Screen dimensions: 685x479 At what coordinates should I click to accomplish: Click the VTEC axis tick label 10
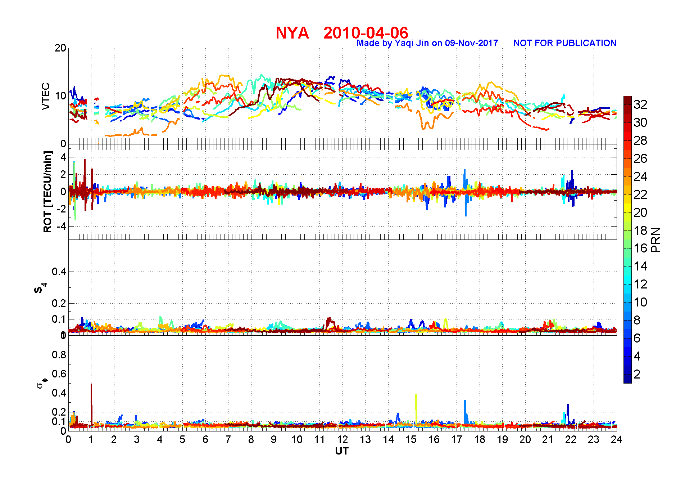click(x=60, y=96)
